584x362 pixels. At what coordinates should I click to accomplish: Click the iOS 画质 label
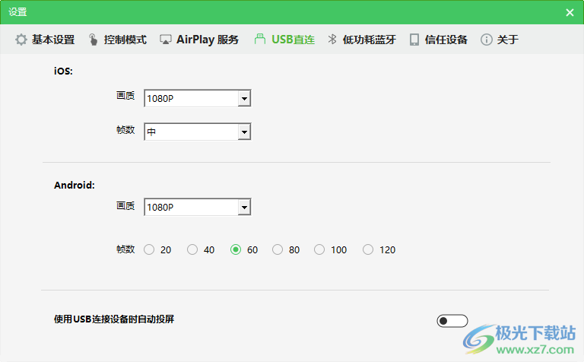pos(125,96)
